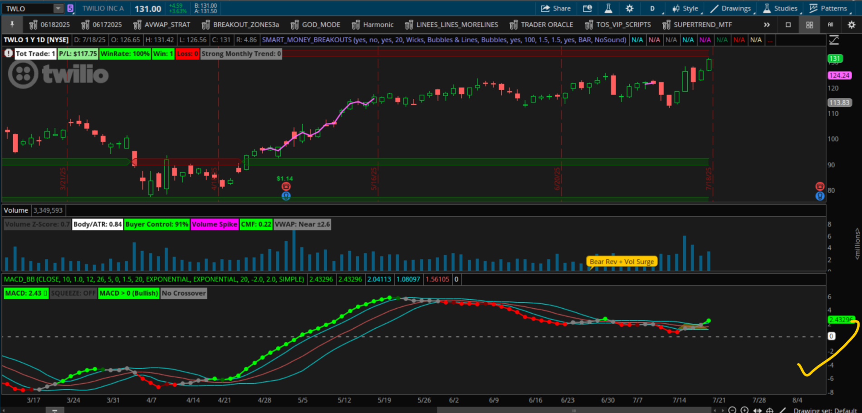Click the price axis scale icon

click(x=834, y=40)
